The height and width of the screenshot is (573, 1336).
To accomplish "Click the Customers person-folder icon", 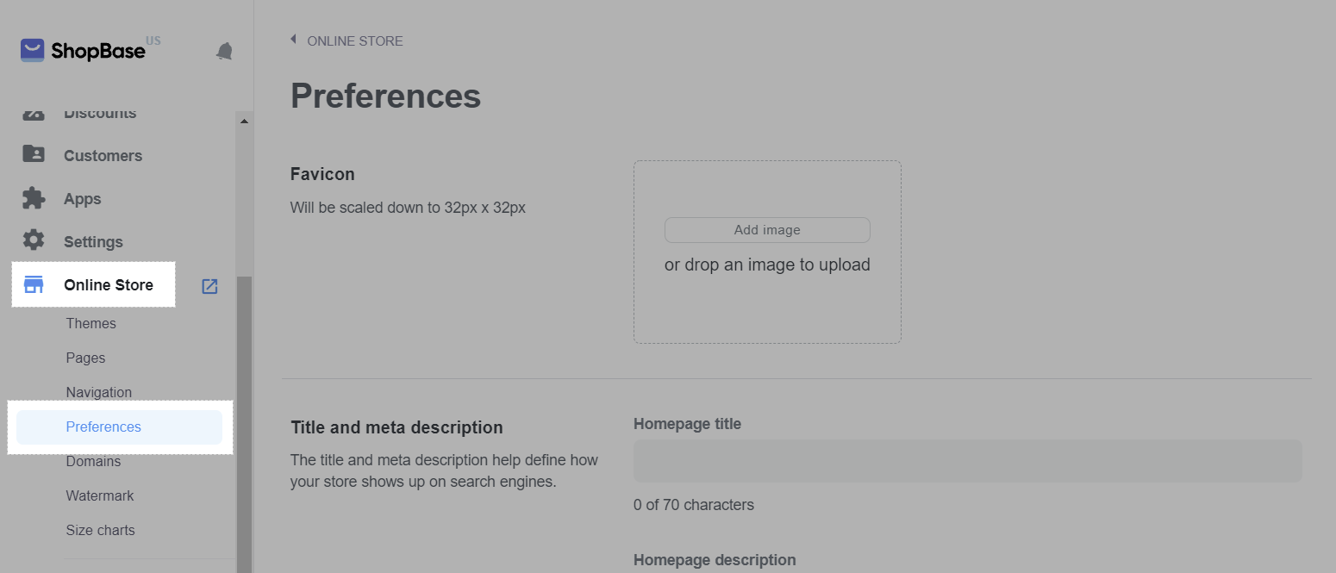I will (x=34, y=155).
